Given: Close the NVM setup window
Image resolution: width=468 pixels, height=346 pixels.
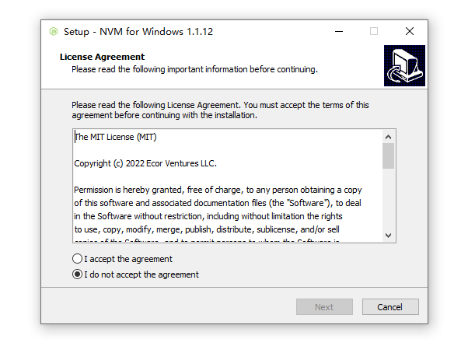Looking at the screenshot, I should point(410,32).
